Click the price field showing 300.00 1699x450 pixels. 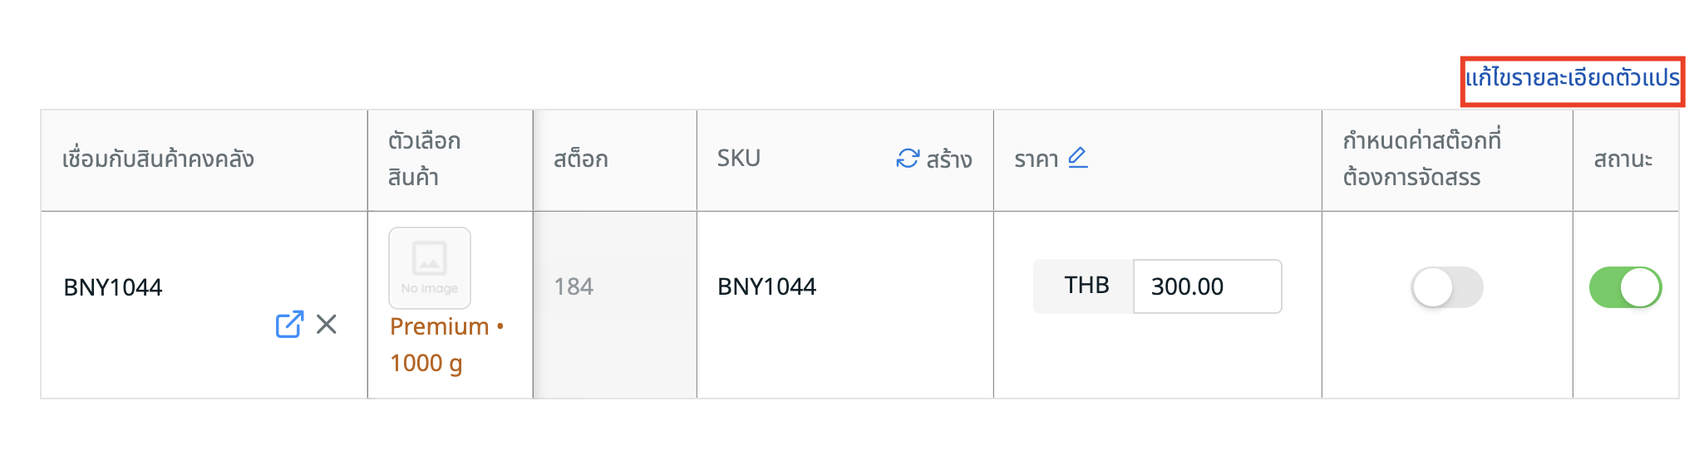click(1206, 286)
